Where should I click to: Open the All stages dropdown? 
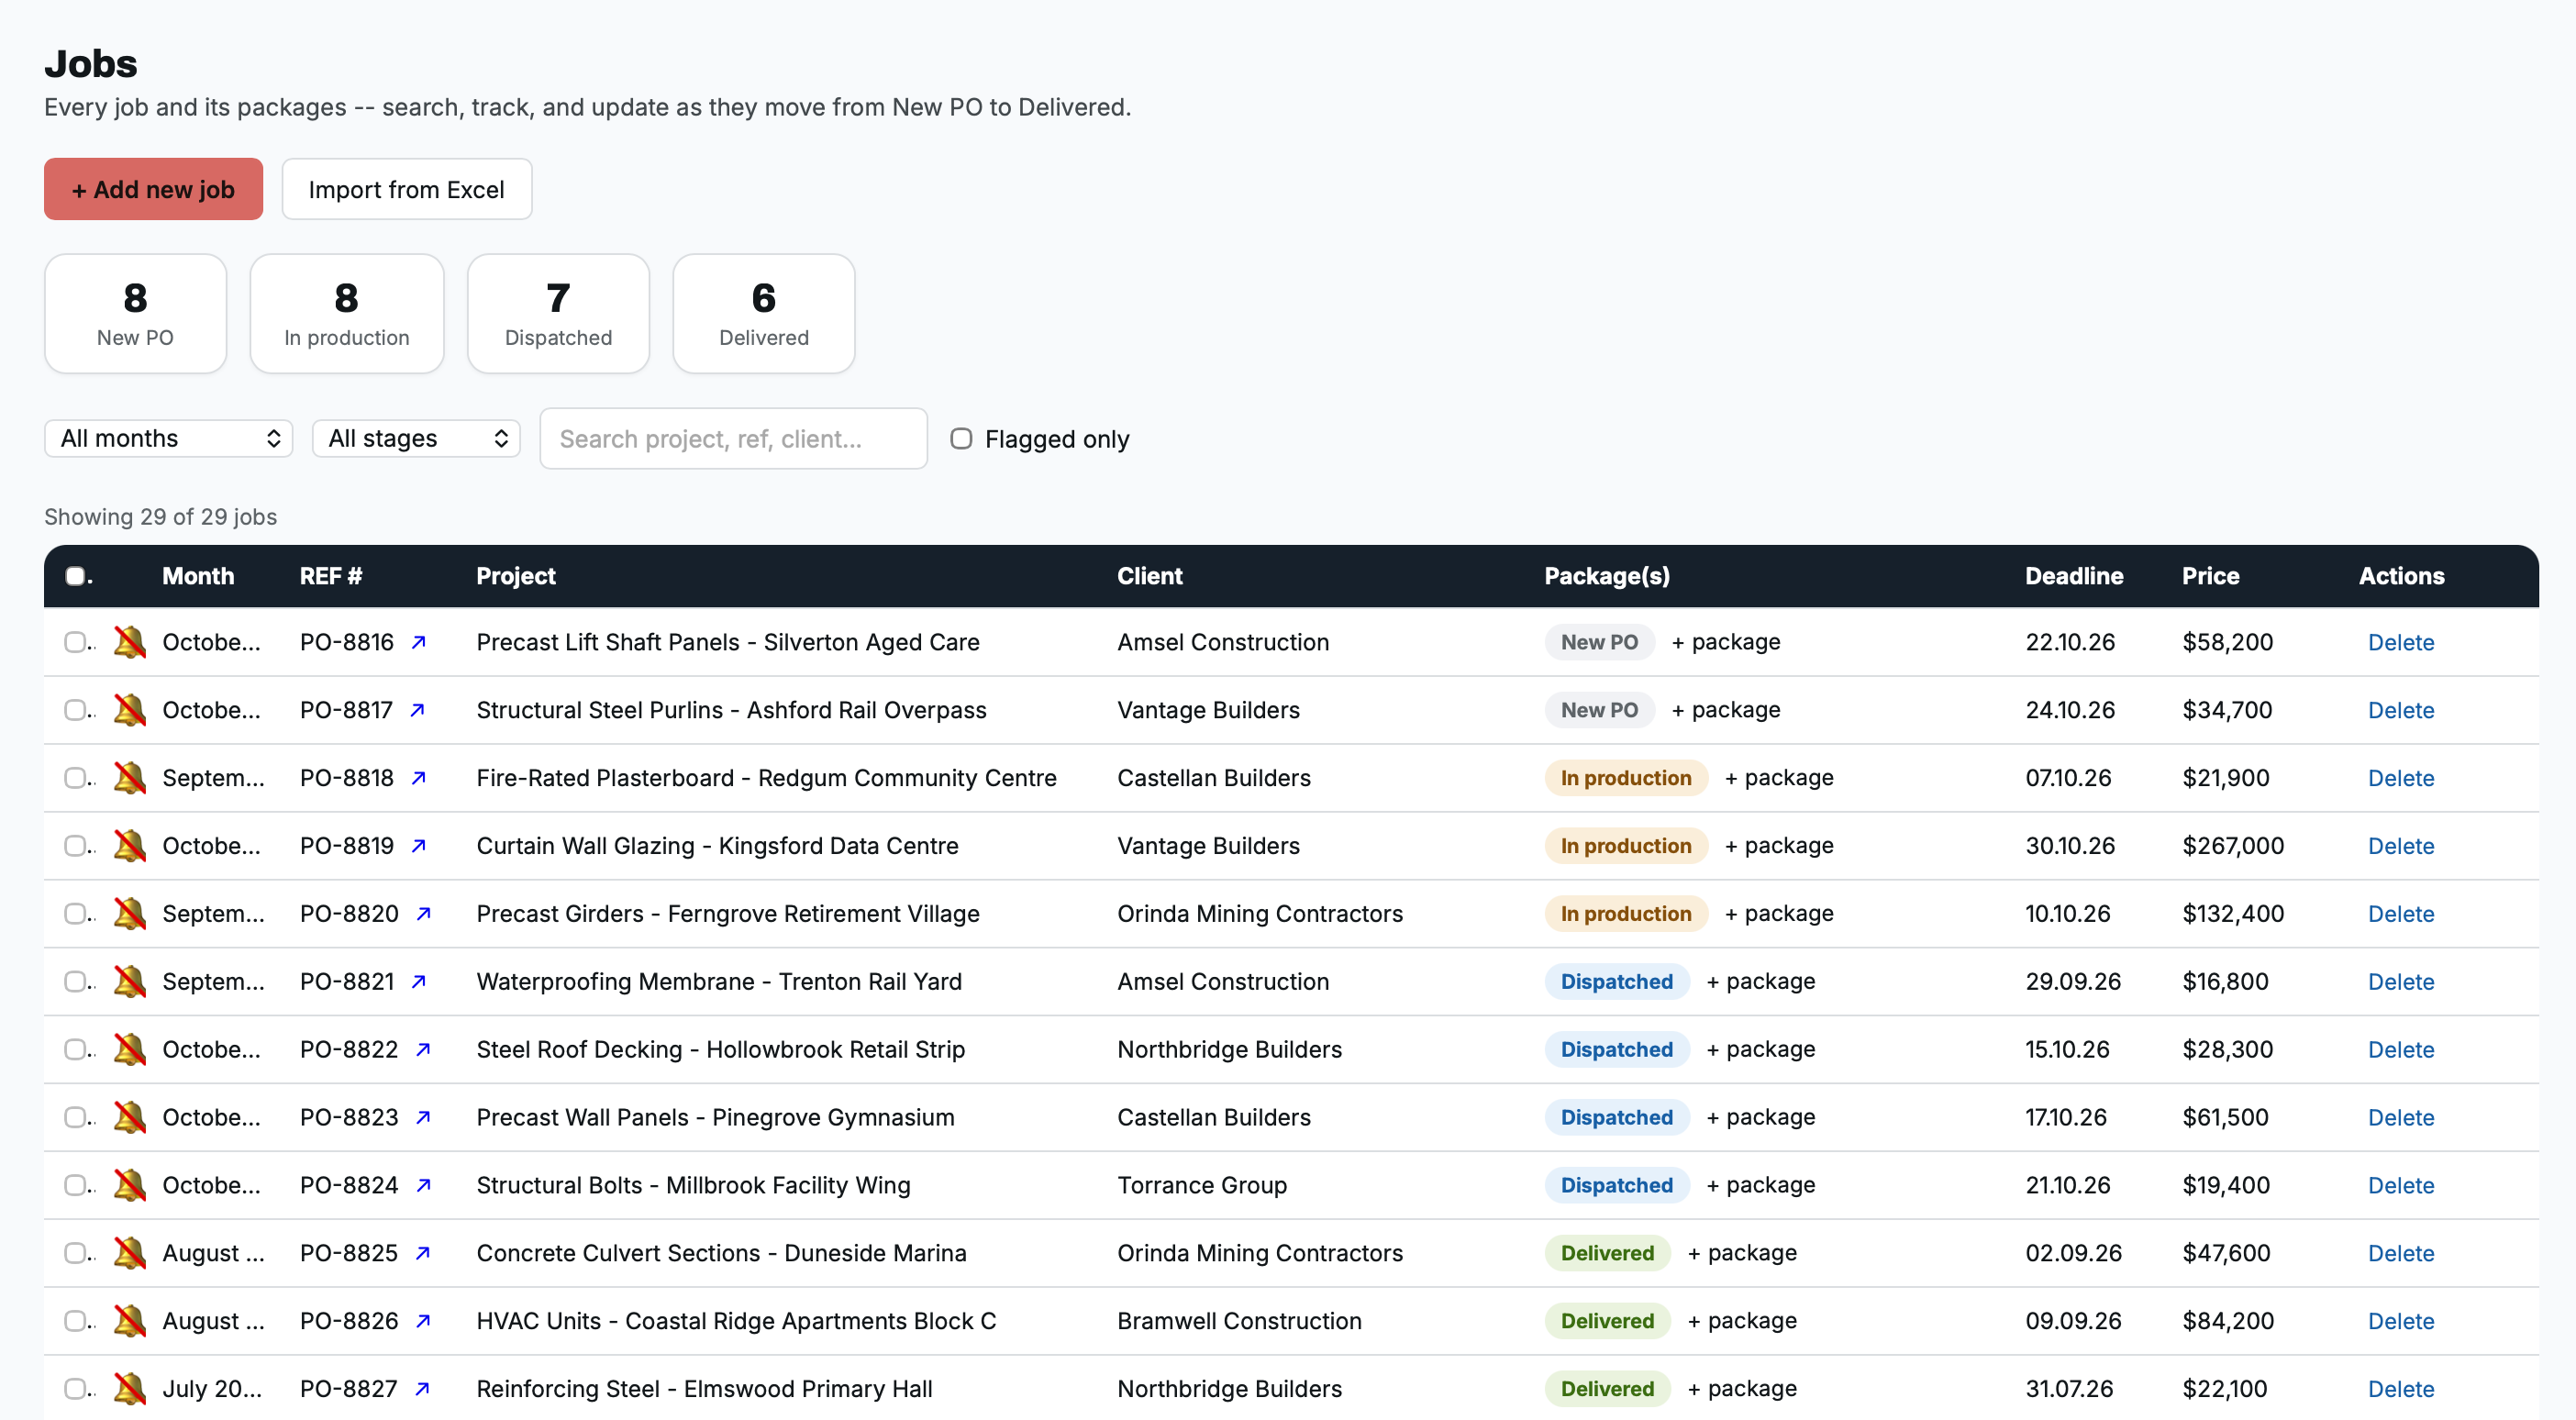(x=416, y=439)
